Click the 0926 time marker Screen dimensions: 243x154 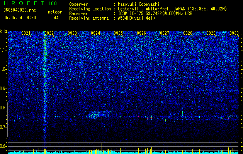[x=141, y=33]
